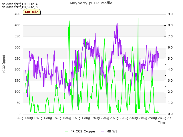This screenshot has width=183, height=137.
Task: Click the green peak near Aug 24
Action: pos(138,19)
